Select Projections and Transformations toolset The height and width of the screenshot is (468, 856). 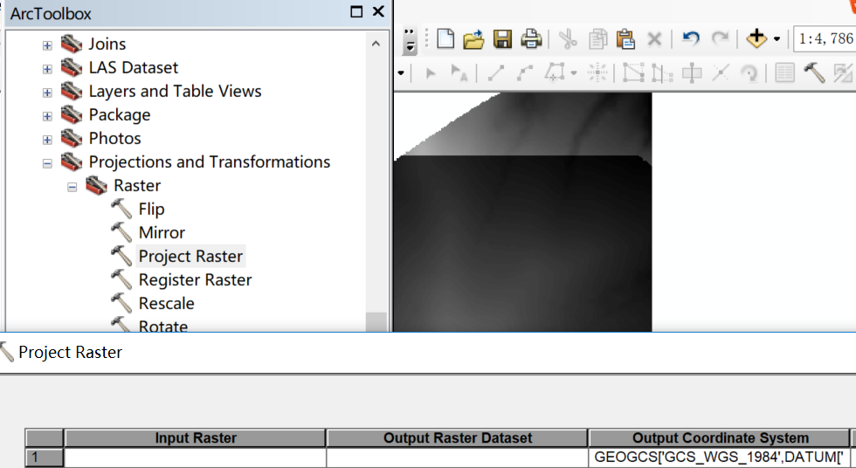tap(209, 162)
